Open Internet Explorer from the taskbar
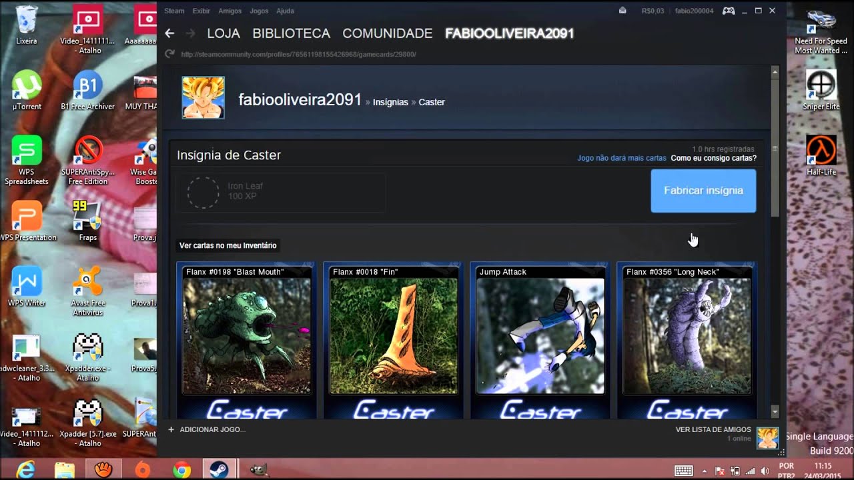Viewport: 854px width, 480px height. click(x=25, y=470)
